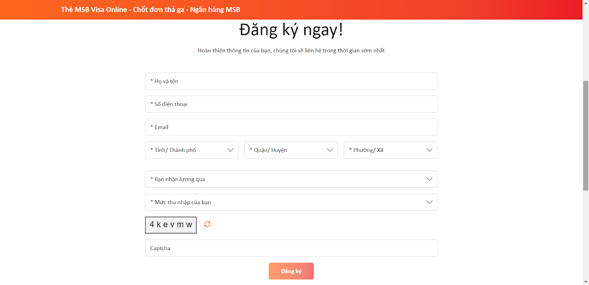
Task: Click the Họ và tên input field
Action: [291, 81]
